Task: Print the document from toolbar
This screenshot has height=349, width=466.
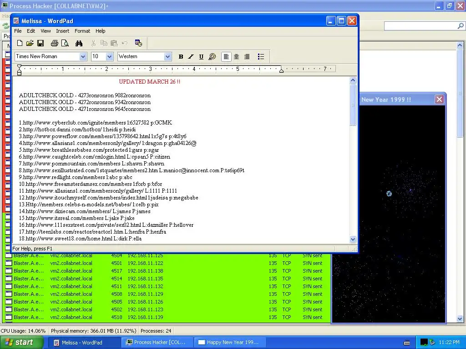Action: (x=55, y=43)
